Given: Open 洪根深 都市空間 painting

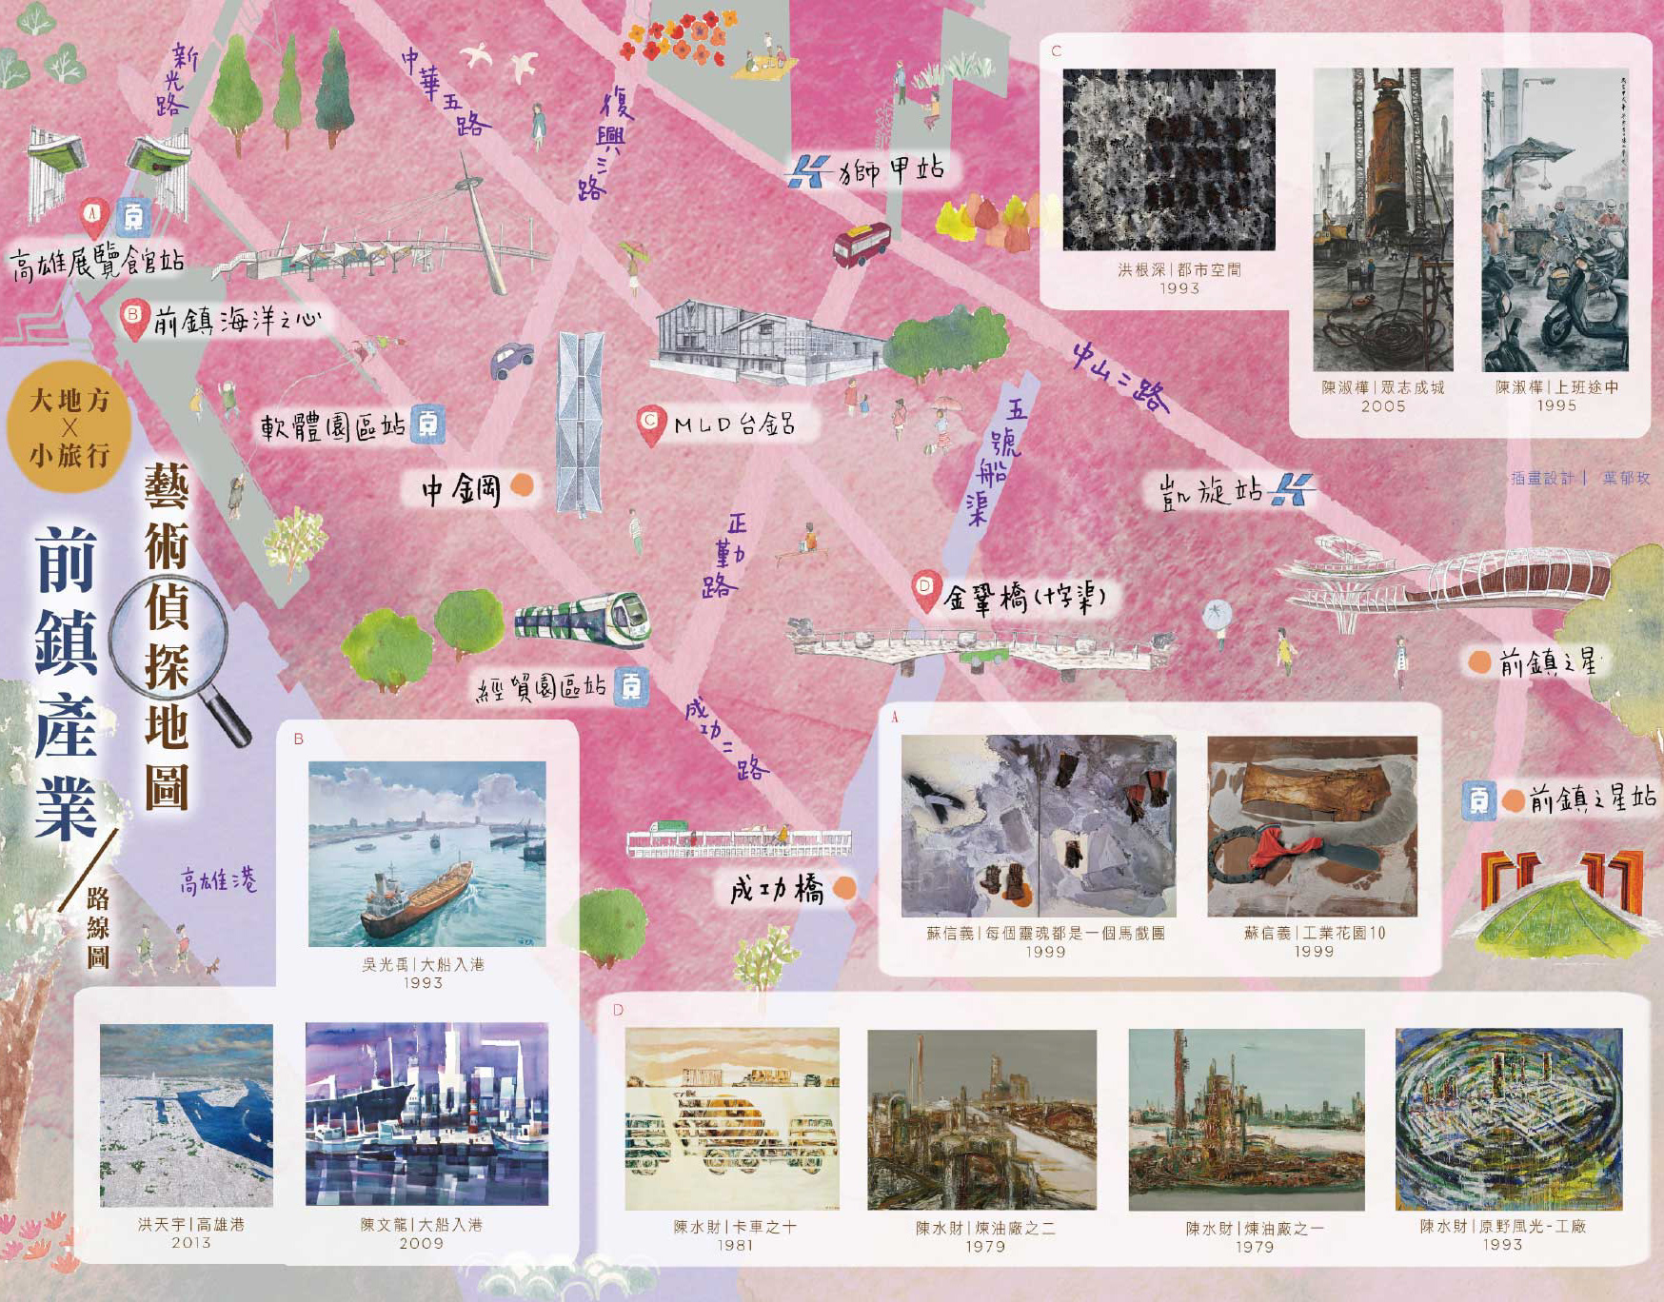Looking at the screenshot, I should (x=1169, y=159).
